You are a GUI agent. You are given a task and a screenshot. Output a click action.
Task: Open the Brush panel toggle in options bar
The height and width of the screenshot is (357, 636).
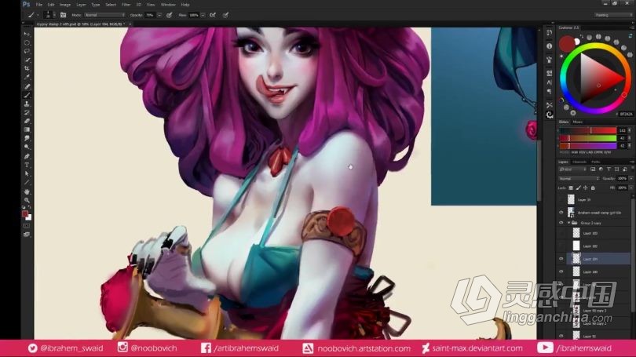(63, 15)
